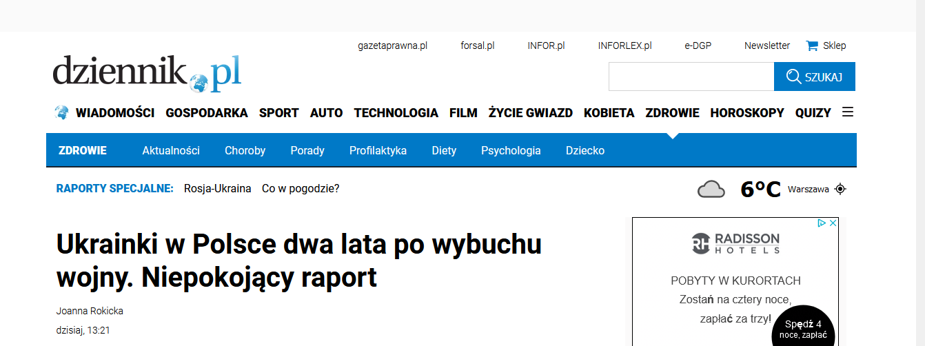Click the geolocation icon next to Warszawa

(x=840, y=189)
